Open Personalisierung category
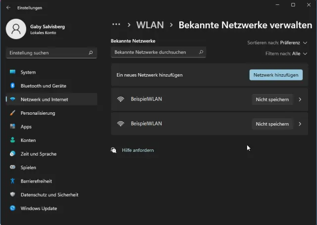This screenshot has width=317, height=225. click(x=52, y=113)
